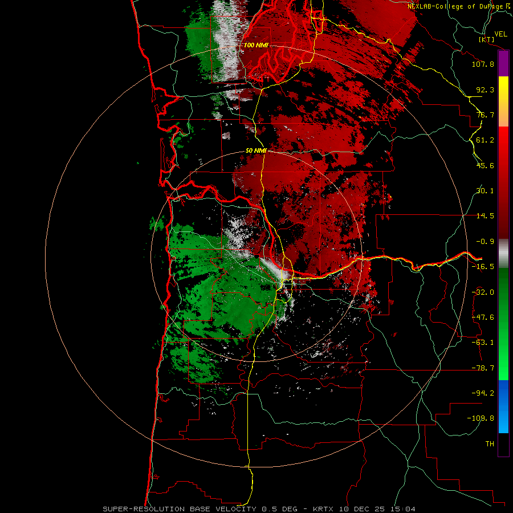Select the 45.6 legend value
The image size is (513, 513).
[x=485, y=165]
